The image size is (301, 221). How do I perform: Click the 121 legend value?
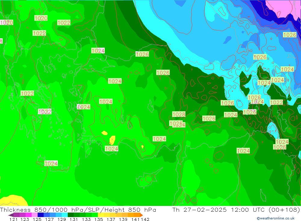(x=14, y=219)
